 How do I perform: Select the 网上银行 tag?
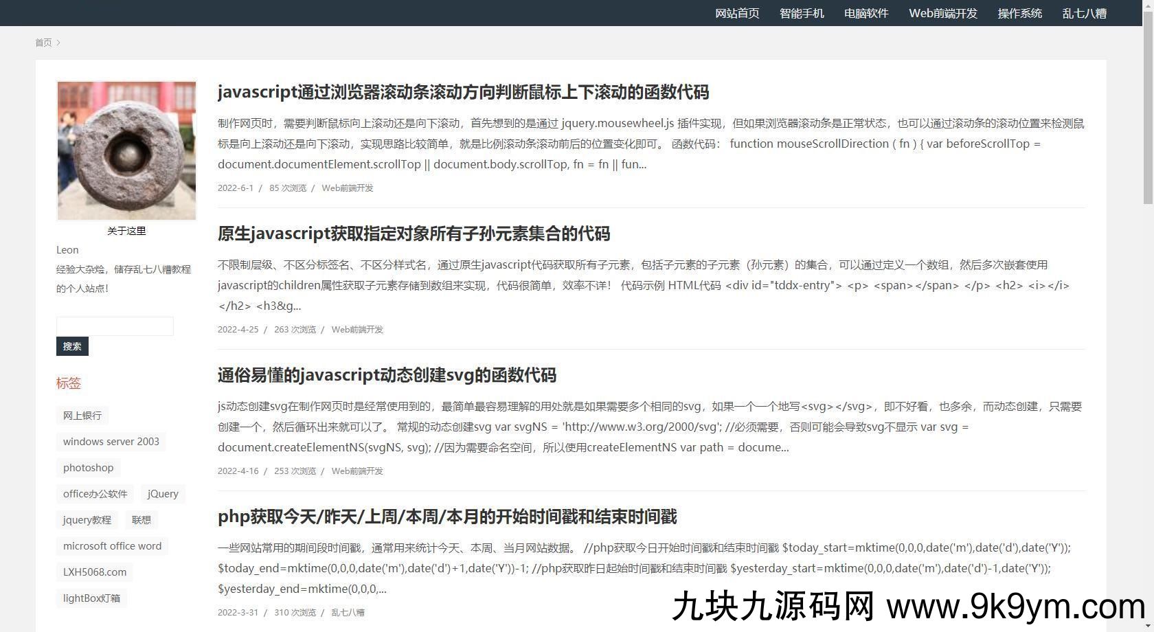click(x=82, y=416)
